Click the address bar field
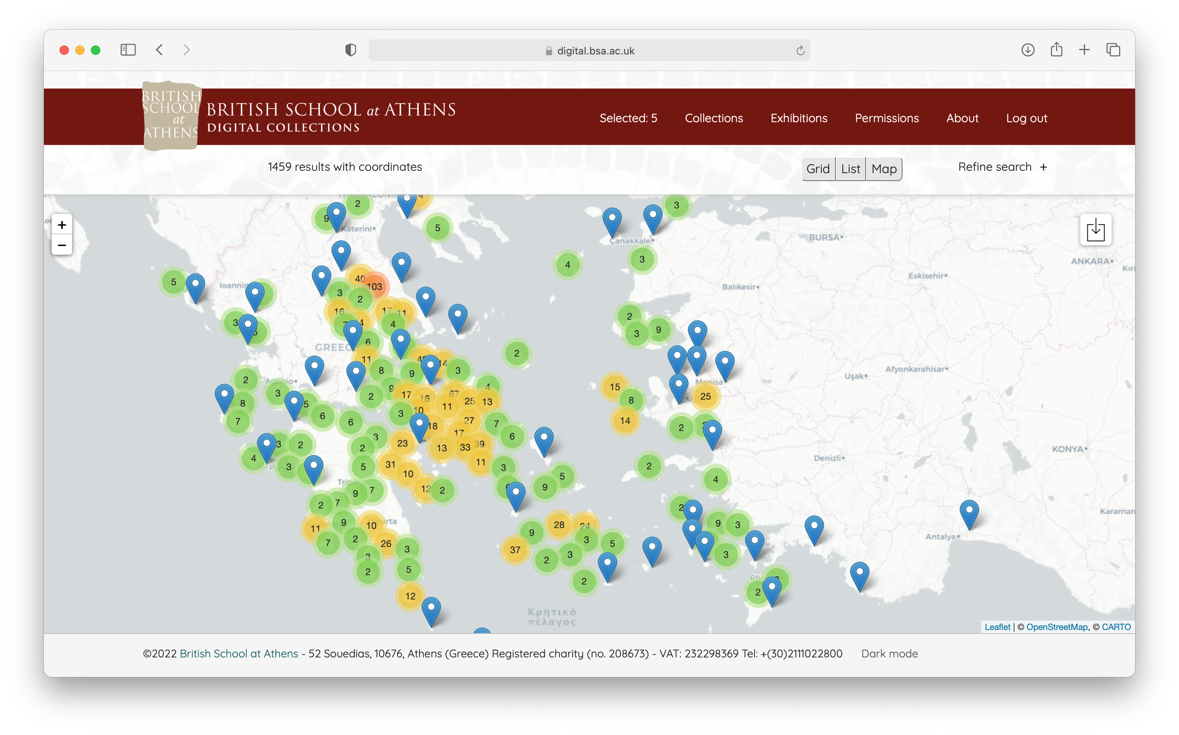This screenshot has height=735, width=1179. (589, 51)
